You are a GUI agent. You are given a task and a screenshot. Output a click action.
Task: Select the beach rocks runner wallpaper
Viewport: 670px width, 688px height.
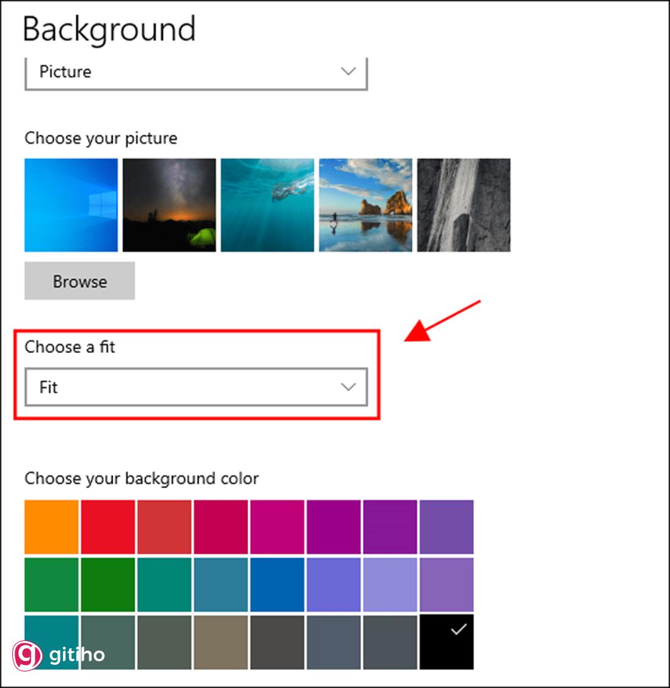[x=366, y=205]
